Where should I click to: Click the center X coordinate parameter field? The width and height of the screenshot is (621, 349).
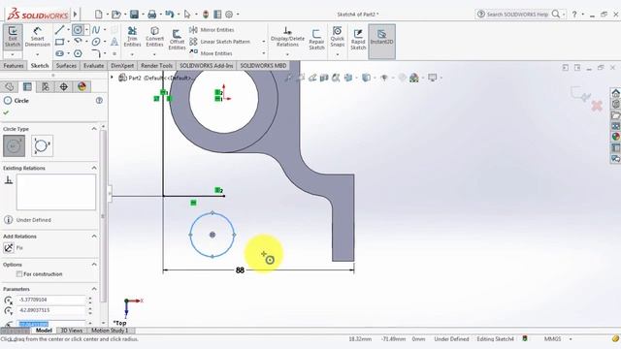(51, 300)
